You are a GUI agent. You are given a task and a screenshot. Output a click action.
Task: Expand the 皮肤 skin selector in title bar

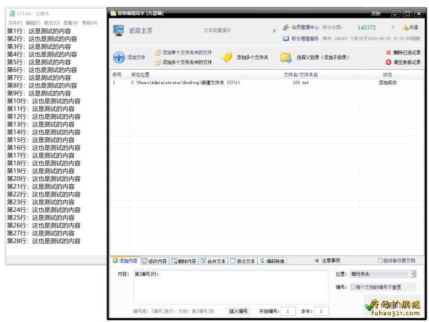376,13
